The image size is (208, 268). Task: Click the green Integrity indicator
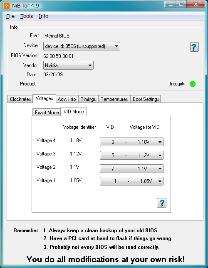[x=193, y=84]
